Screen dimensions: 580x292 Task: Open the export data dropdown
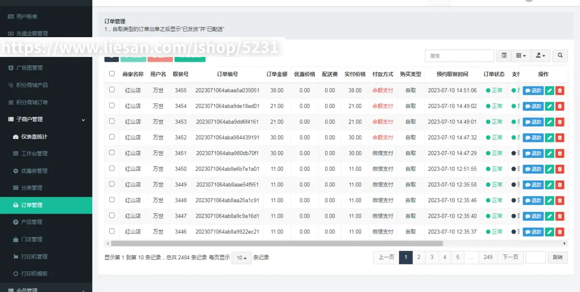click(541, 56)
